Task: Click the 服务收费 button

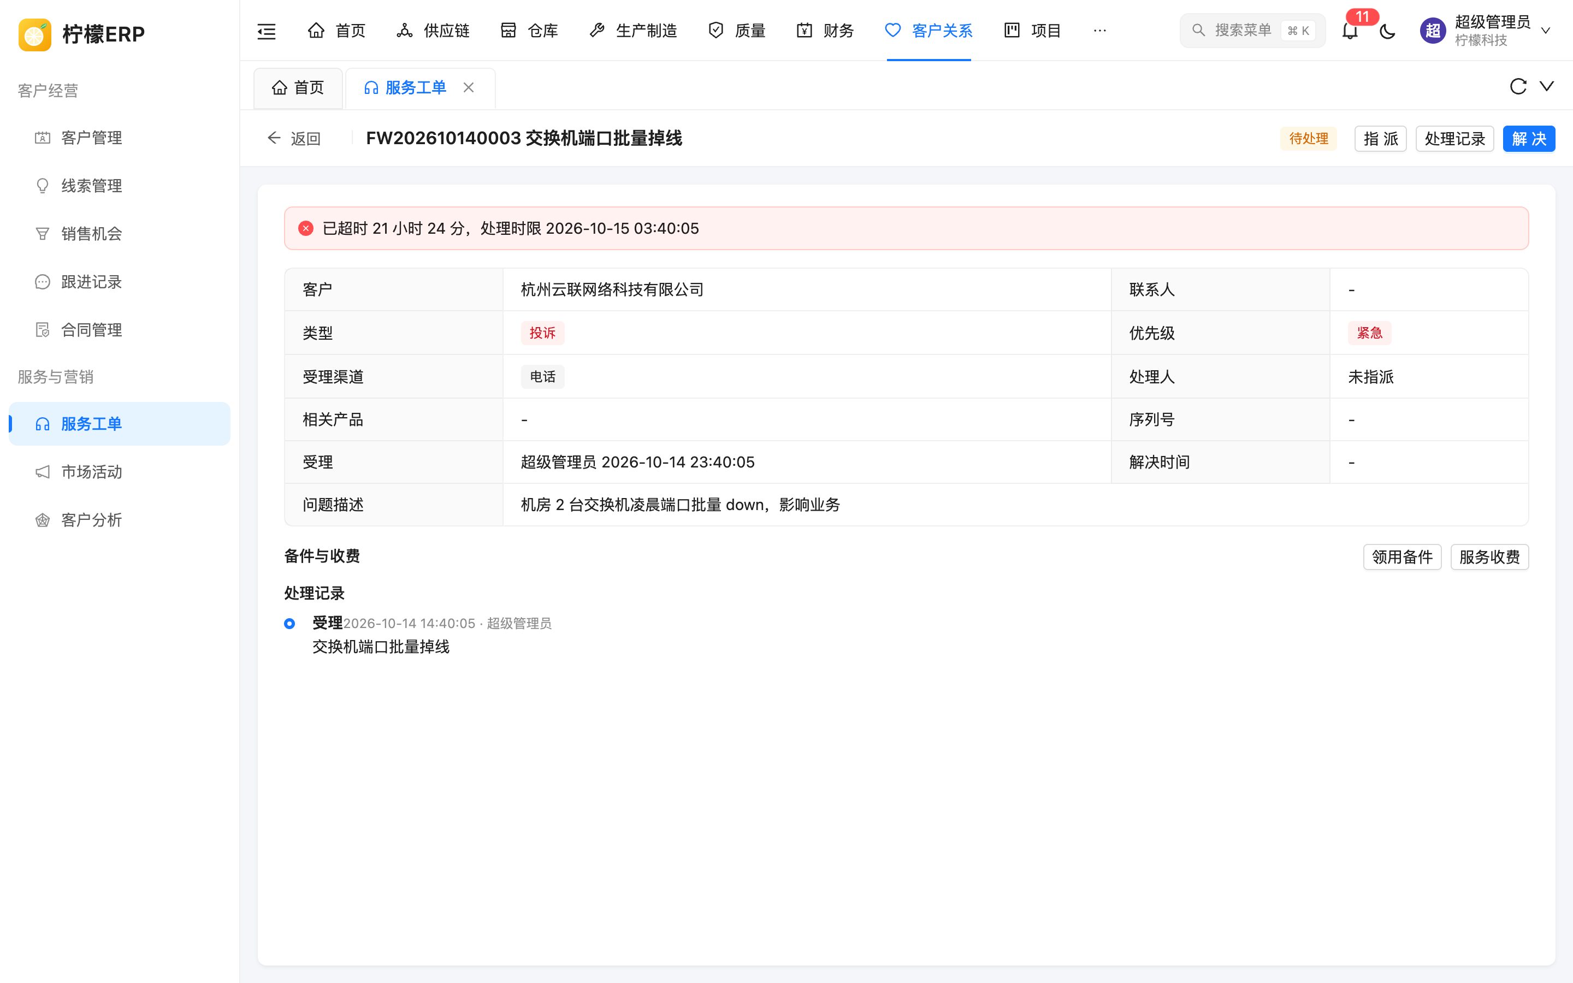Action: 1489,557
